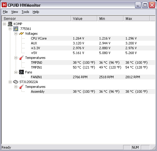Image resolution: width=157 pixels, height=151 pixels.
Task: Click FANIN1 min 2518 RPM
Action: (x=106, y=77)
